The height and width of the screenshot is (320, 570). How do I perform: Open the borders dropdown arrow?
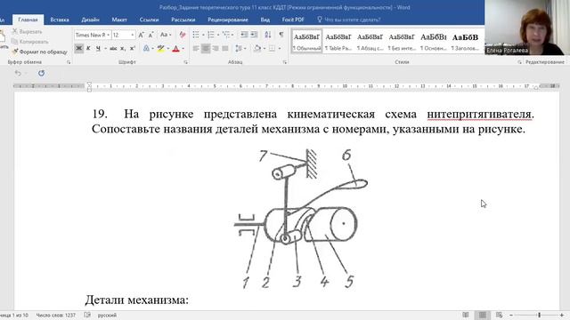(279, 48)
